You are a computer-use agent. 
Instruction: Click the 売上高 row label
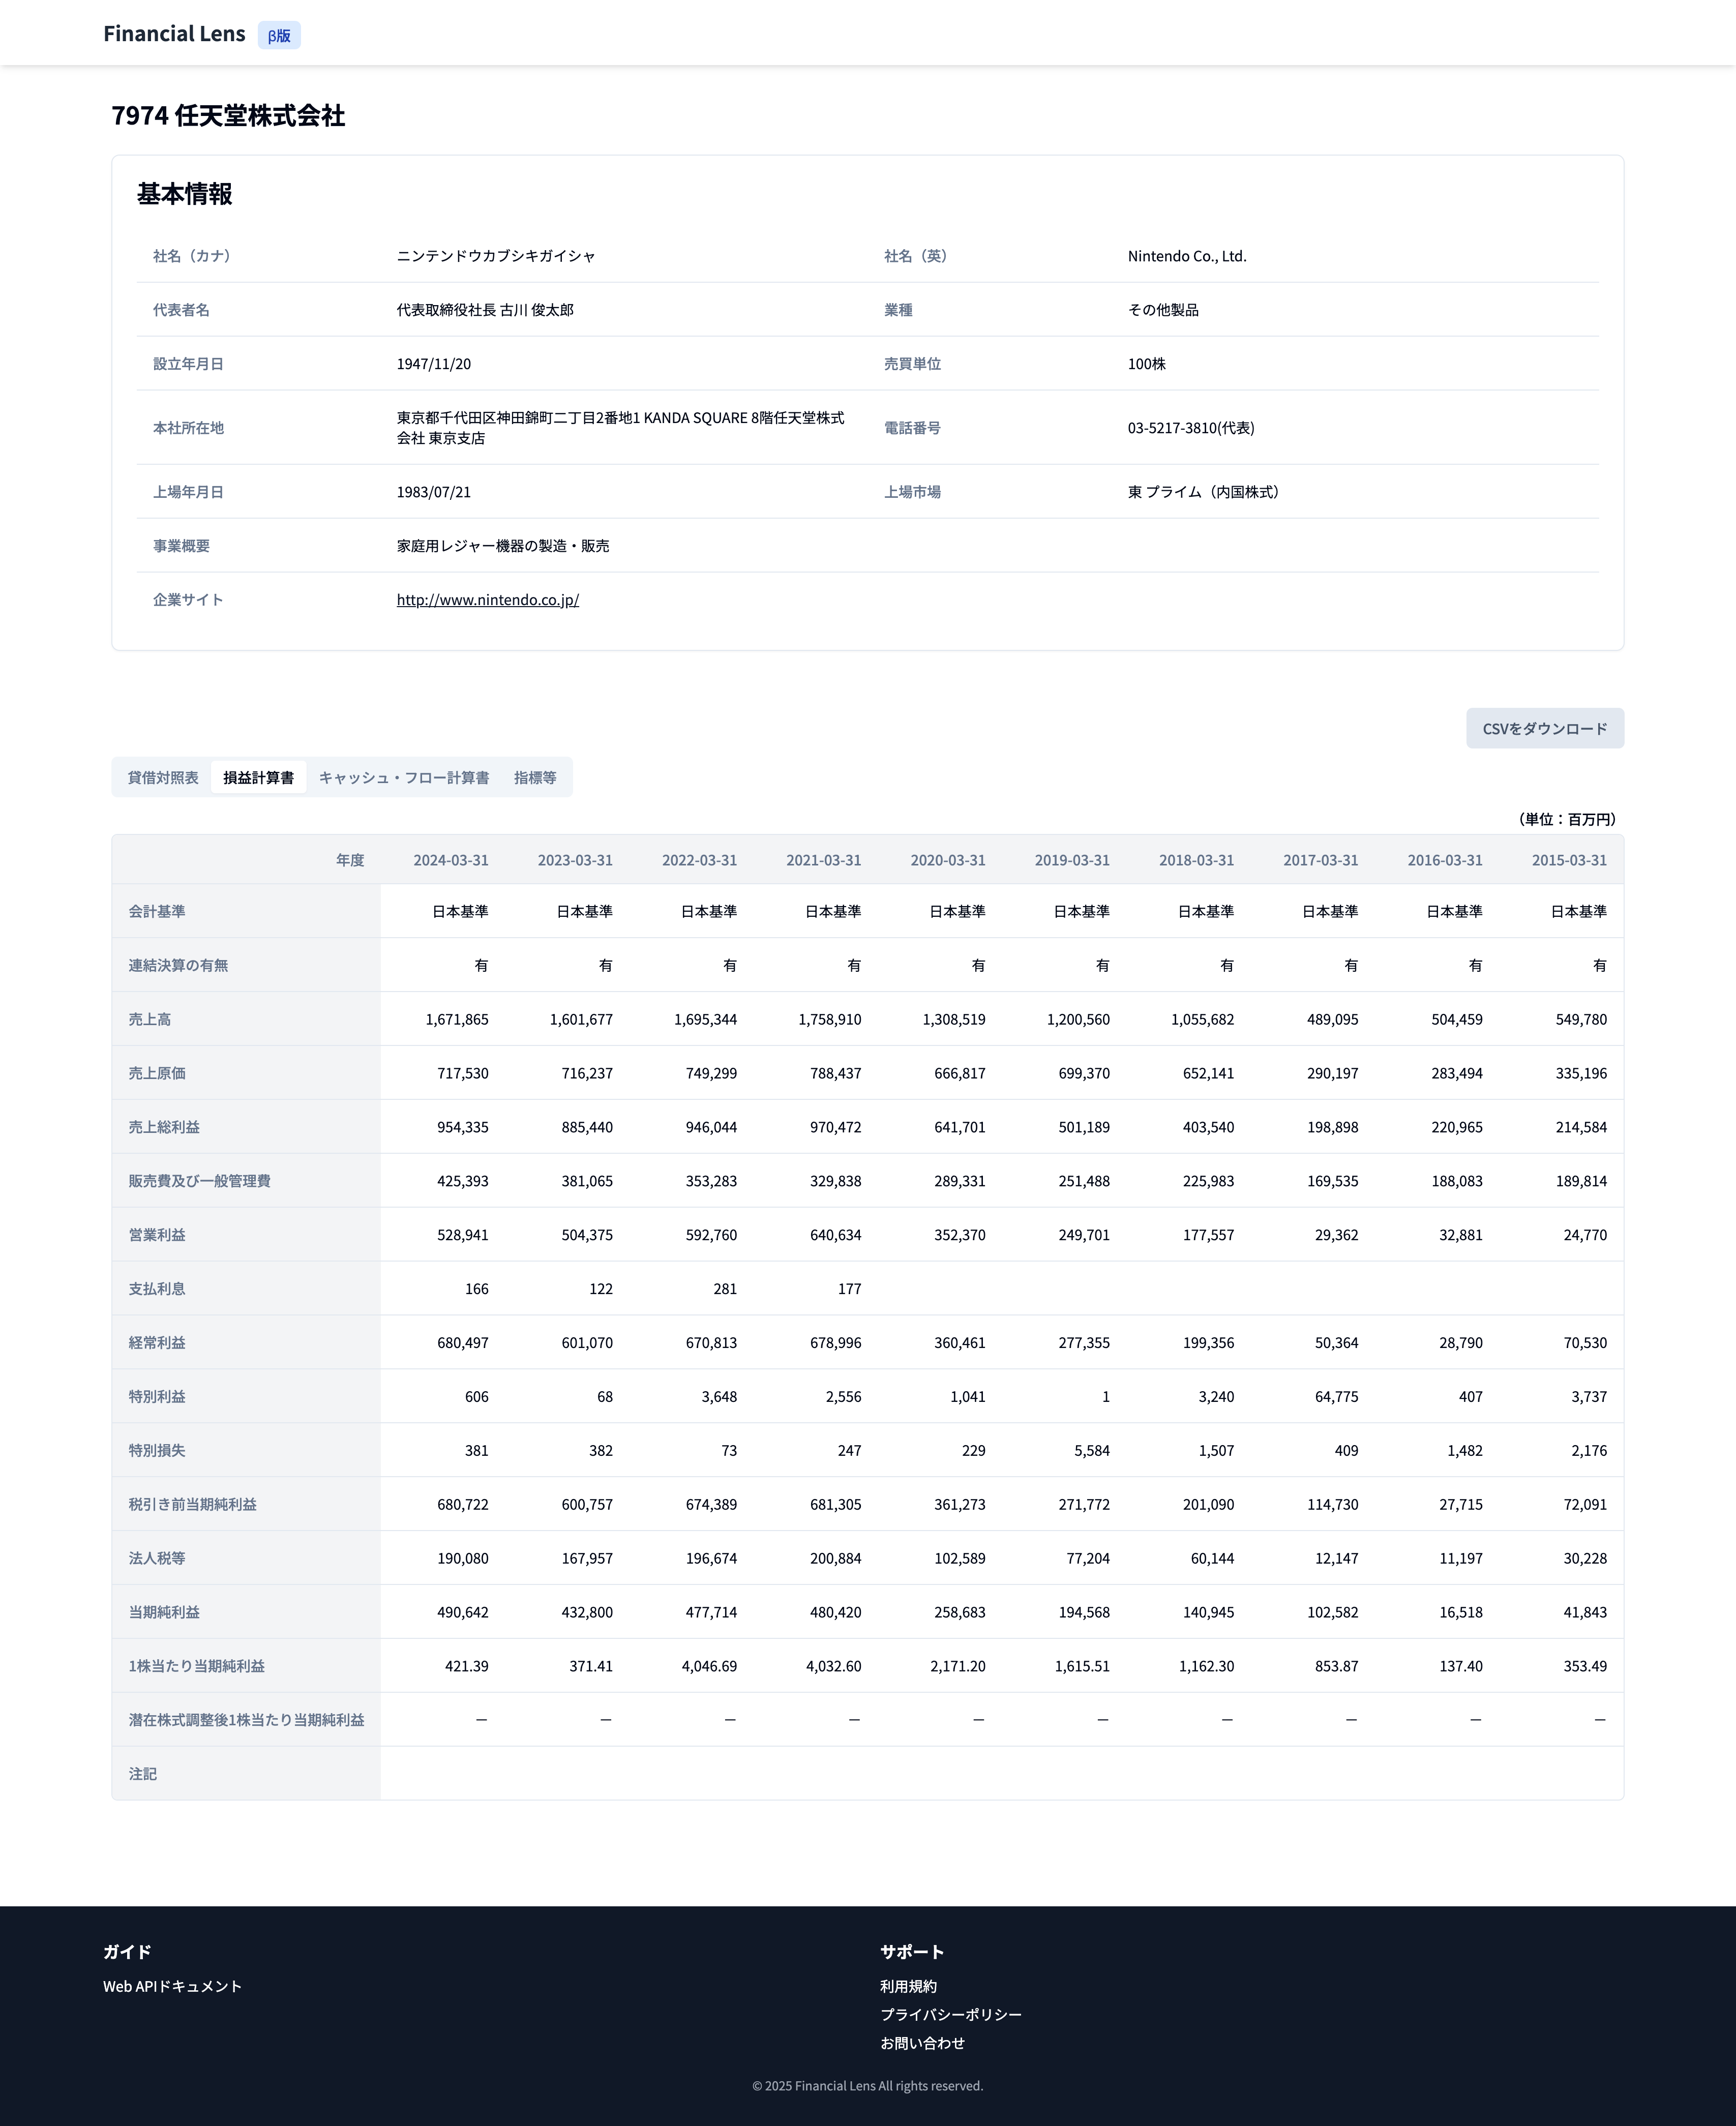(x=150, y=1019)
